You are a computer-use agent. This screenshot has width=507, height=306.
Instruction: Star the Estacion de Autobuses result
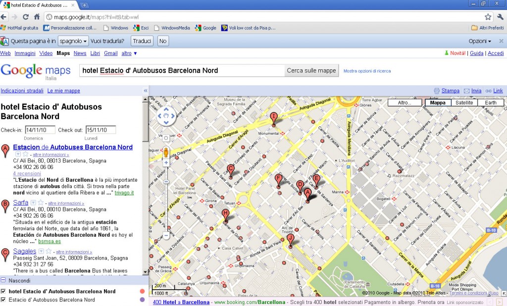point(26,154)
